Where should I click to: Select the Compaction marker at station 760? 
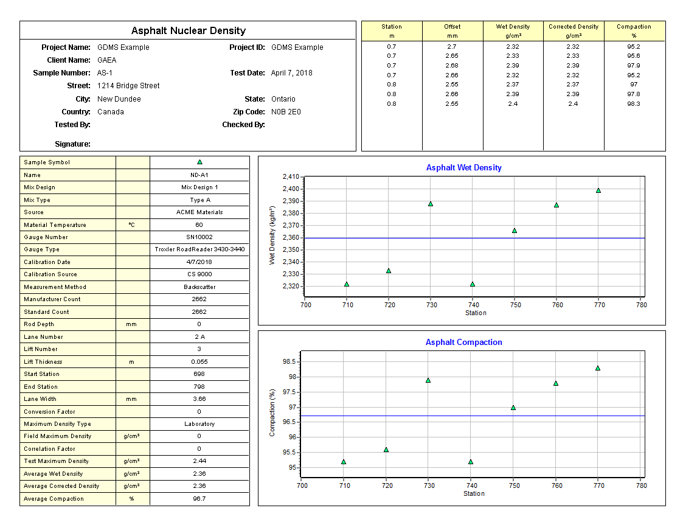tap(556, 383)
